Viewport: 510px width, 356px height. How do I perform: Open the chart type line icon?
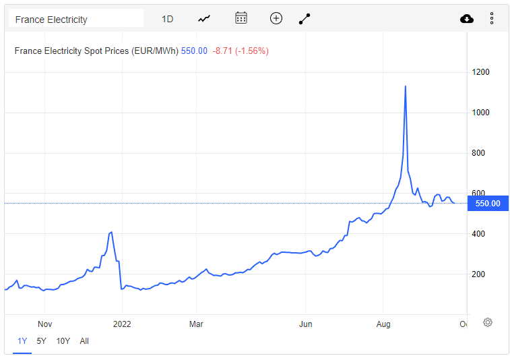[x=204, y=19]
